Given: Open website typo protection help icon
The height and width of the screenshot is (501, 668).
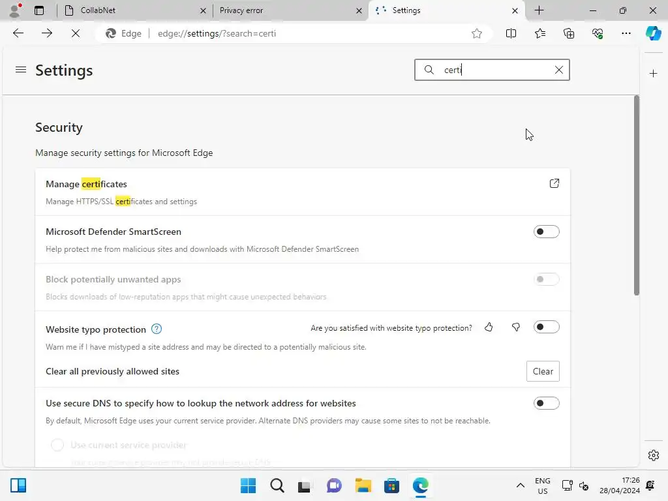Looking at the screenshot, I should pyautogui.click(x=157, y=329).
